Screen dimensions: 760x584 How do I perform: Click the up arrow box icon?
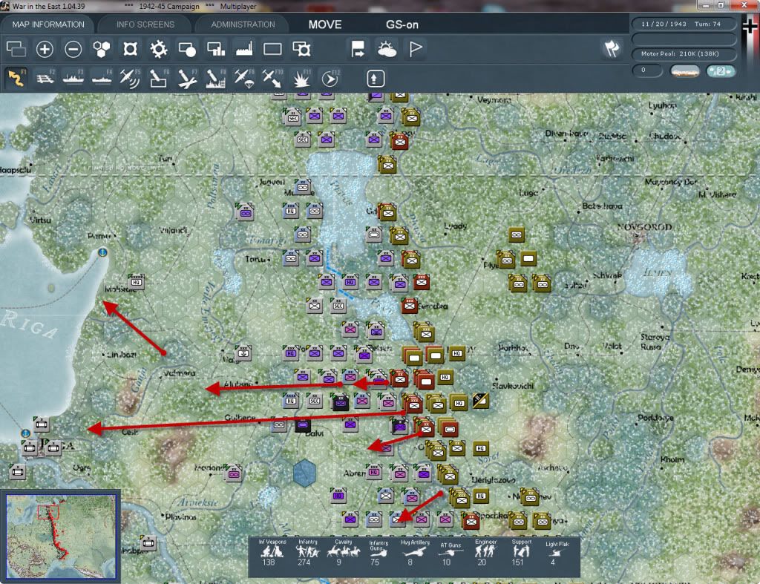[376, 79]
